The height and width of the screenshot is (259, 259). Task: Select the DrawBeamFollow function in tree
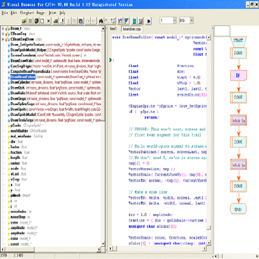point(23,77)
